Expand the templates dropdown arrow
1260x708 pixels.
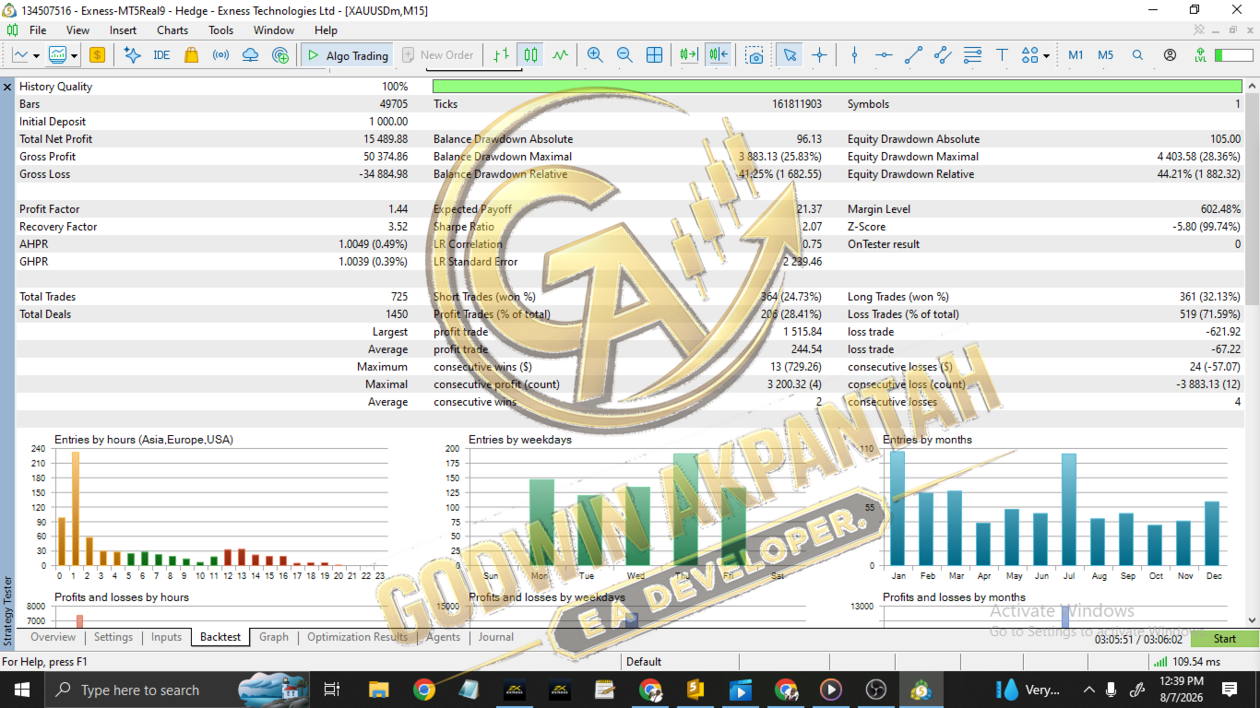73,56
